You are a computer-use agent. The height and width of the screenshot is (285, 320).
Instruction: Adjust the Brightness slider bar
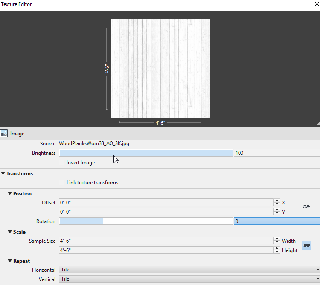click(146, 153)
